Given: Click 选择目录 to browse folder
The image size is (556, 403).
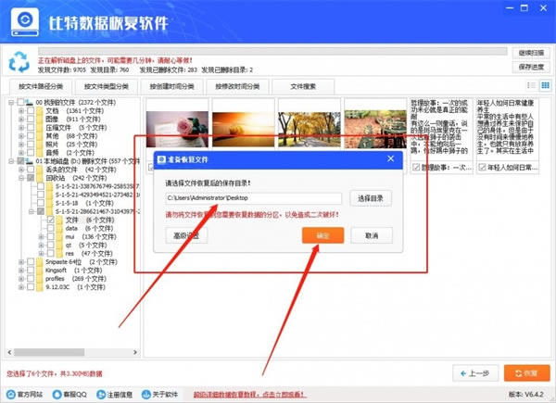Looking at the screenshot, I should (370, 197).
